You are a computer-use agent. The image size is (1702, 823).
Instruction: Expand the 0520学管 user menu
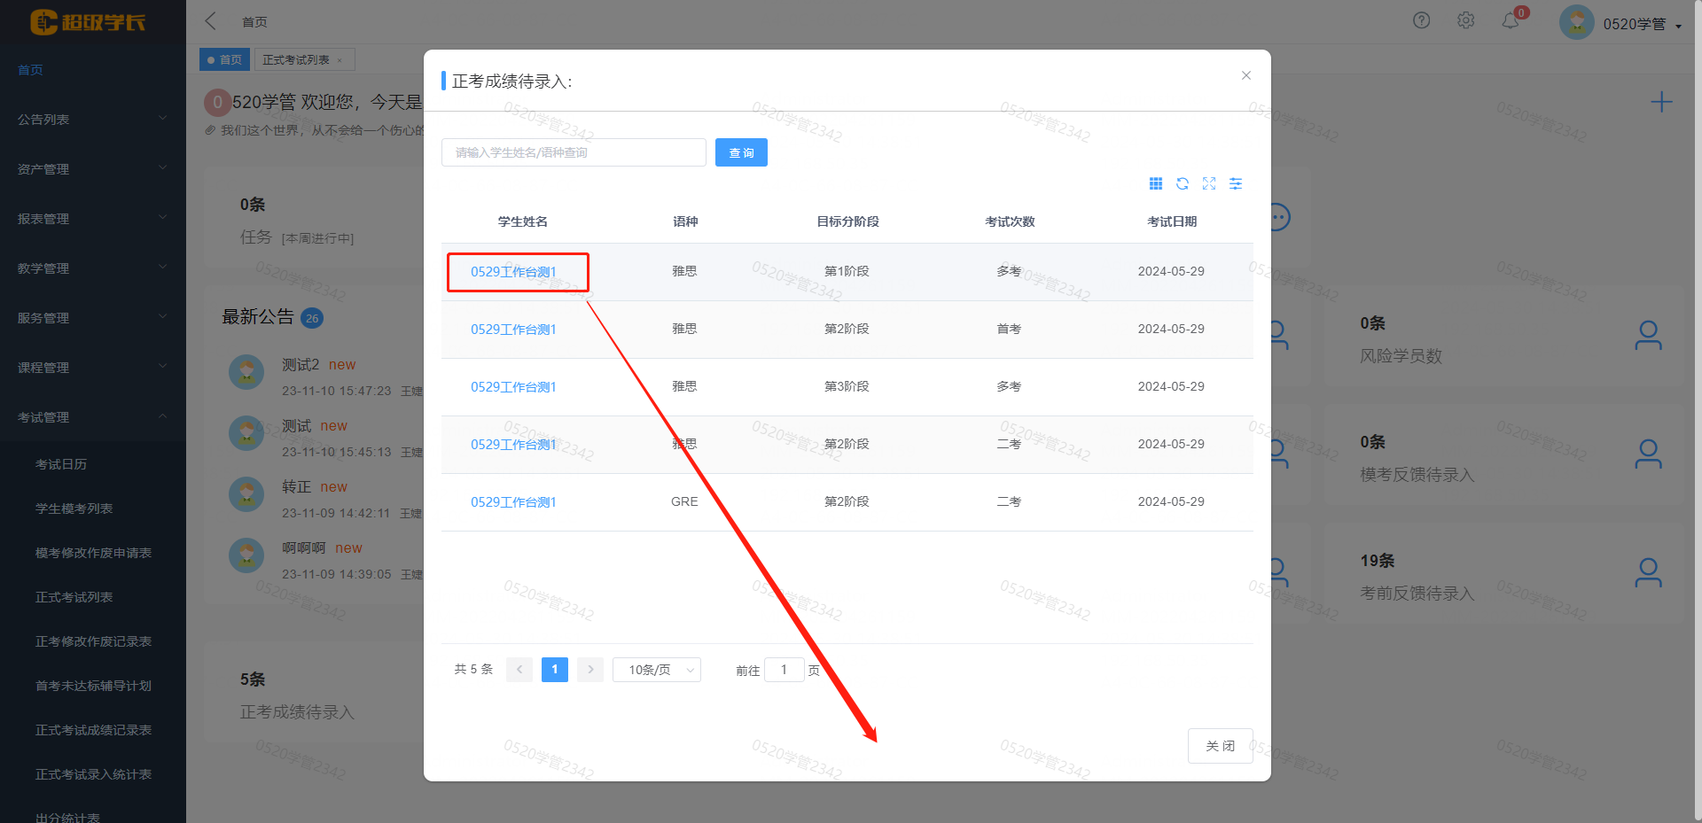(1641, 24)
